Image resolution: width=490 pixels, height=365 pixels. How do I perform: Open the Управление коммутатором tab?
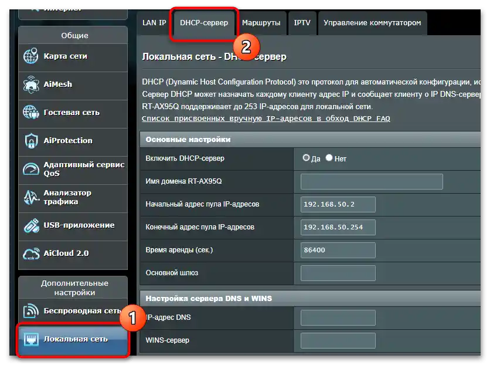pyautogui.click(x=372, y=23)
